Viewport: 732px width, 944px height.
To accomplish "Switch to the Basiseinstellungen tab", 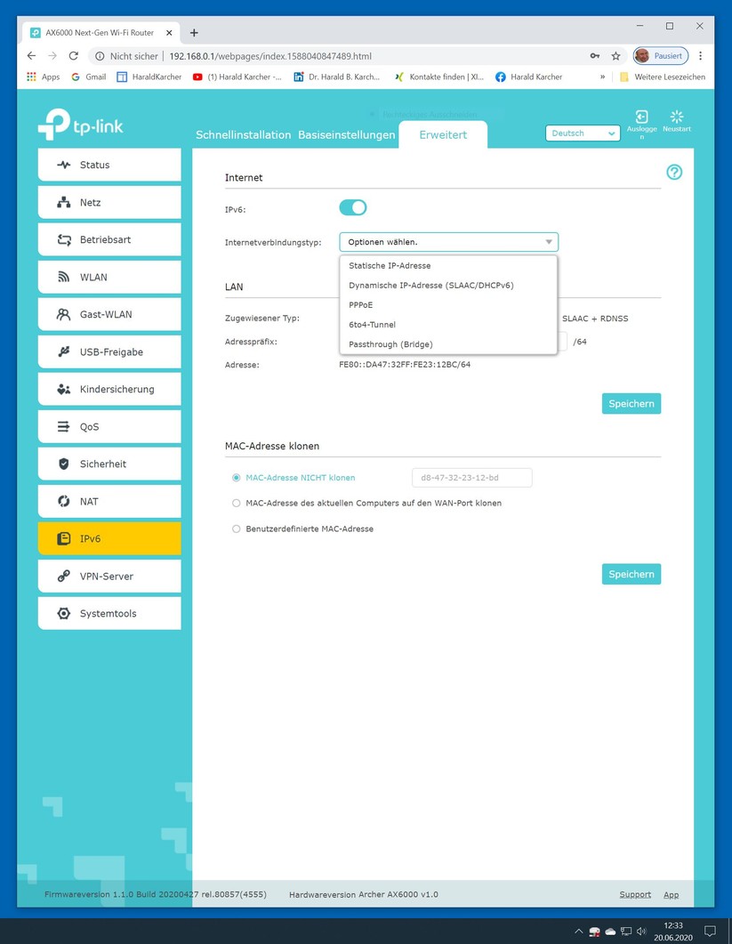I will tap(347, 135).
